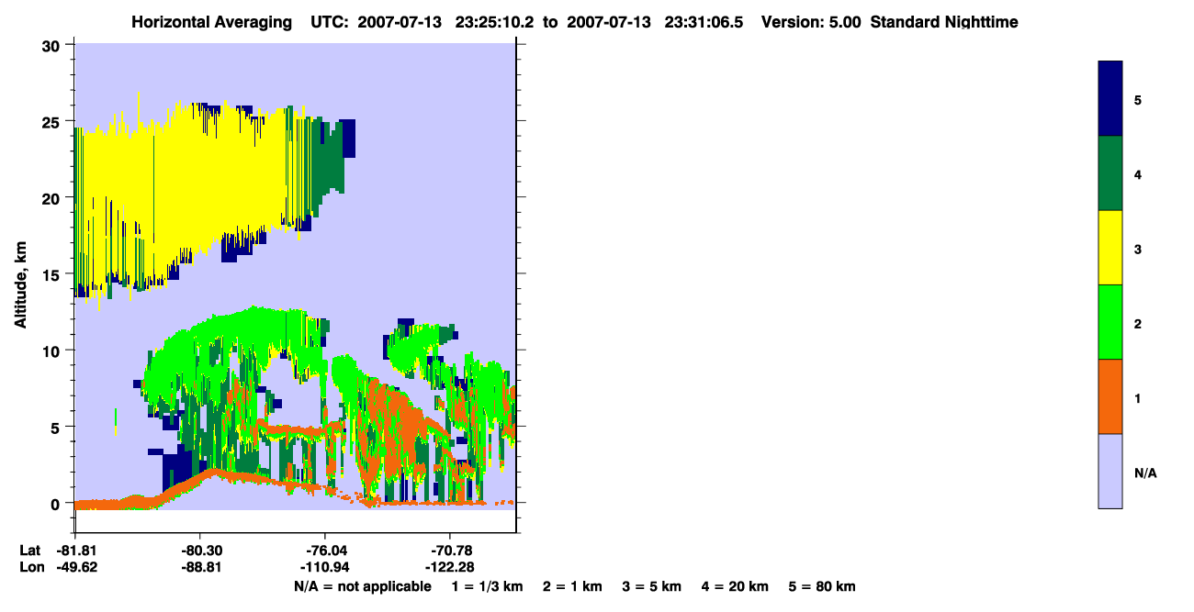
Task: Click the lavender N/A colorbar segment
Action: [1110, 471]
